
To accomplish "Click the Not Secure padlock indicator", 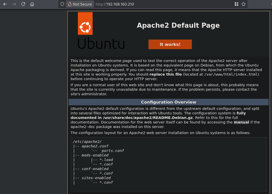I will 80,4.
